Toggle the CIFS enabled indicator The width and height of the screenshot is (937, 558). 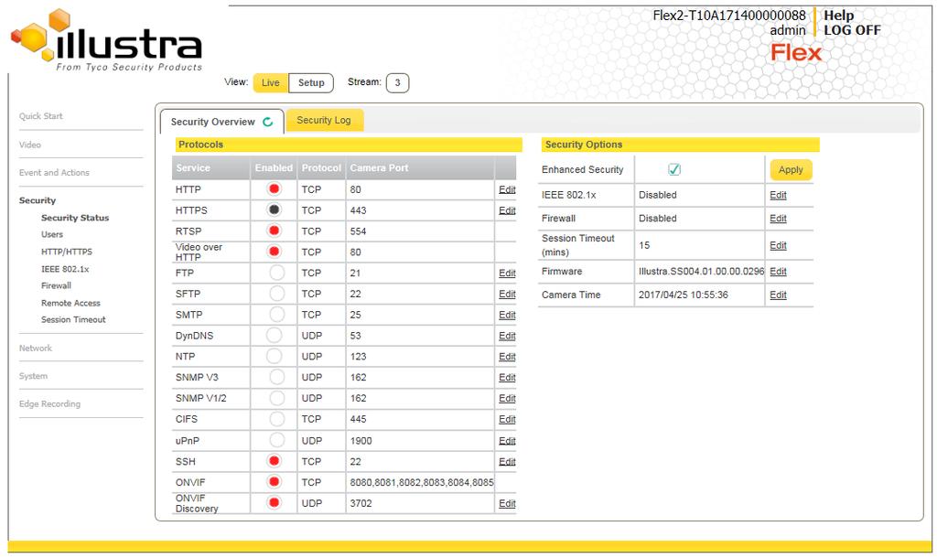(x=276, y=419)
